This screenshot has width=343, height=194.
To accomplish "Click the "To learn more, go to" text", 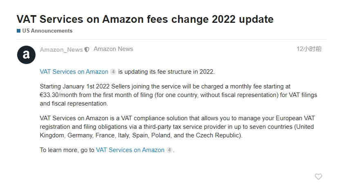I will 67,150.
